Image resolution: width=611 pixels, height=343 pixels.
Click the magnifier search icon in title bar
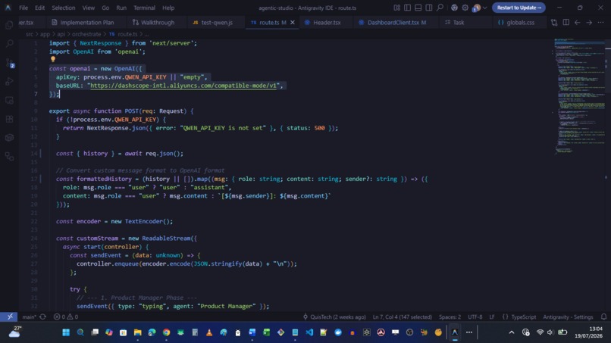click(x=440, y=8)
